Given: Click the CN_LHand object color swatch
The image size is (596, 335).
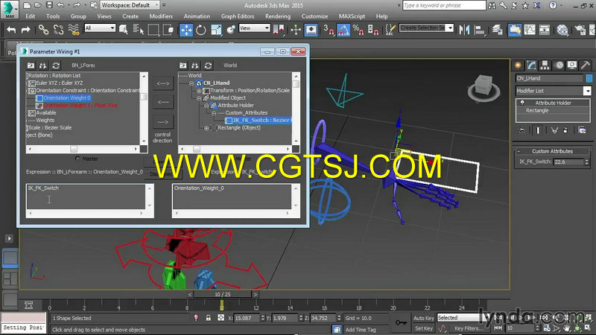Looking at the screenshot, I should pos(589,78).
